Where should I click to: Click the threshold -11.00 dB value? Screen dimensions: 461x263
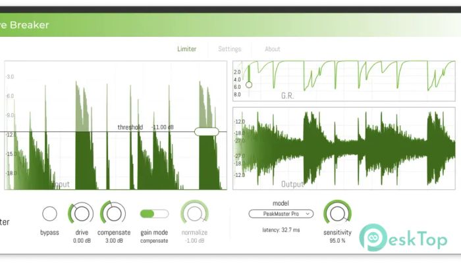click(165, 127)
